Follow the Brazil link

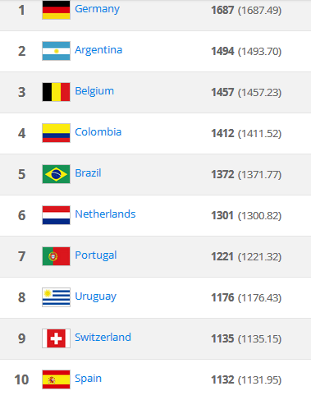click(x=88, y=173)
